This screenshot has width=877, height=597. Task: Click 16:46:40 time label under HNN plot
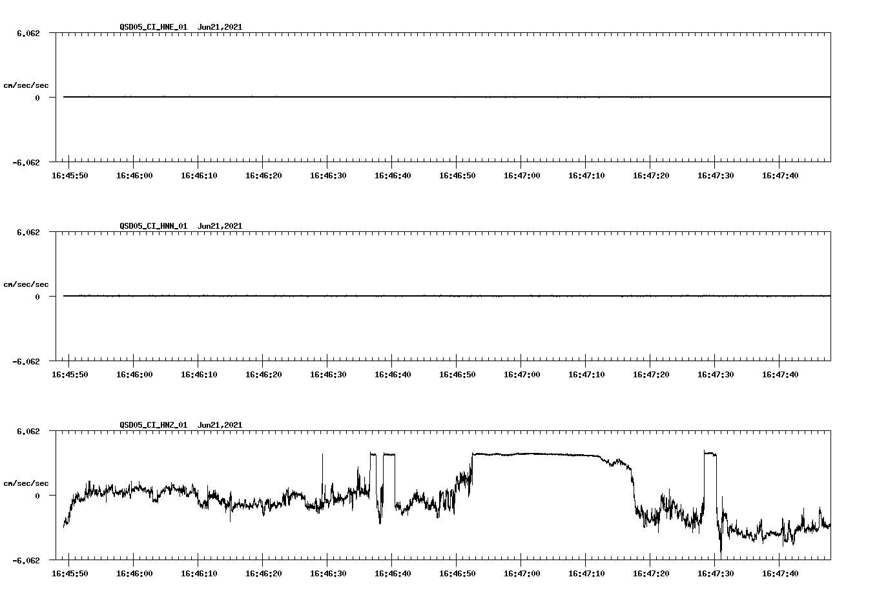393,375
